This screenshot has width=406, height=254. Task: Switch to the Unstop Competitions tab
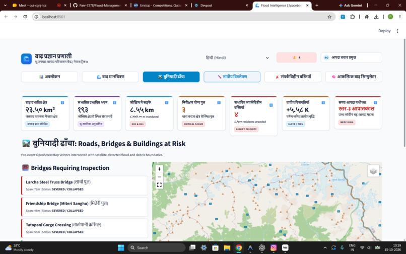(x=160, y=5)
